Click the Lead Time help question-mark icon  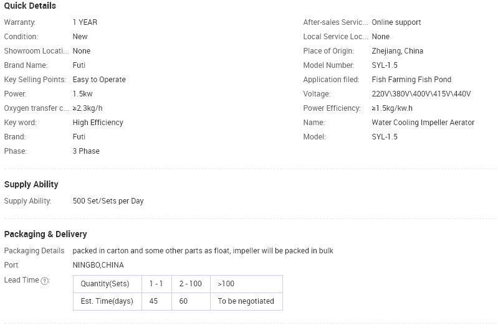click(x=45, y=281)
